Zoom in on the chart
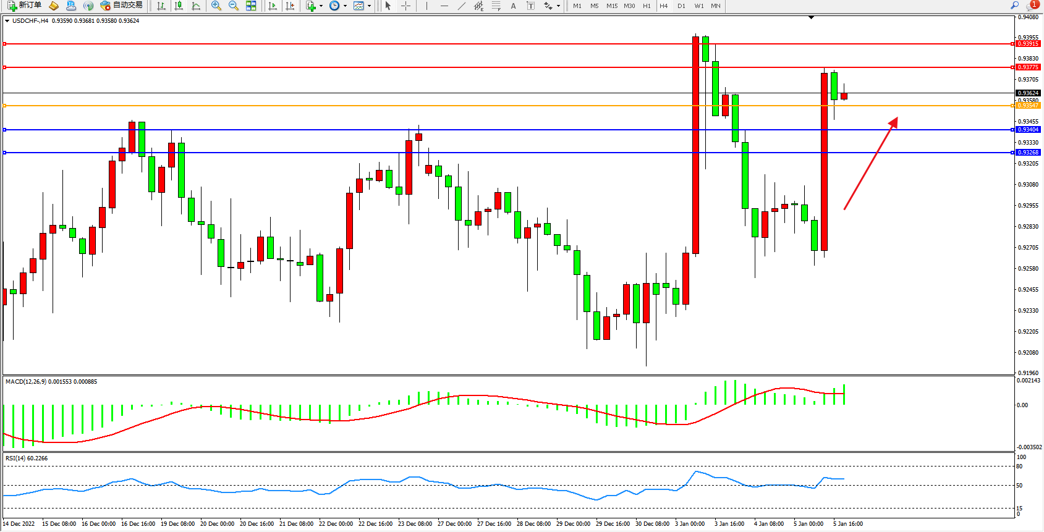This screenshot has width=1044, height=532. click(x=216, y=6)
